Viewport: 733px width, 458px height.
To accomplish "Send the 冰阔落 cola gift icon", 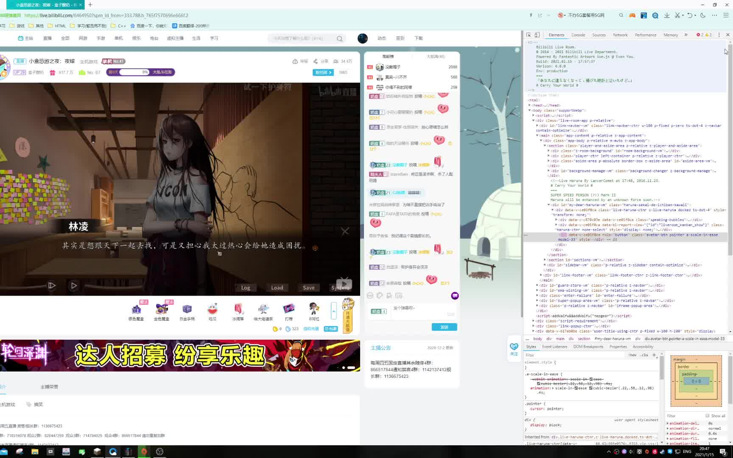I will point(238,309).
